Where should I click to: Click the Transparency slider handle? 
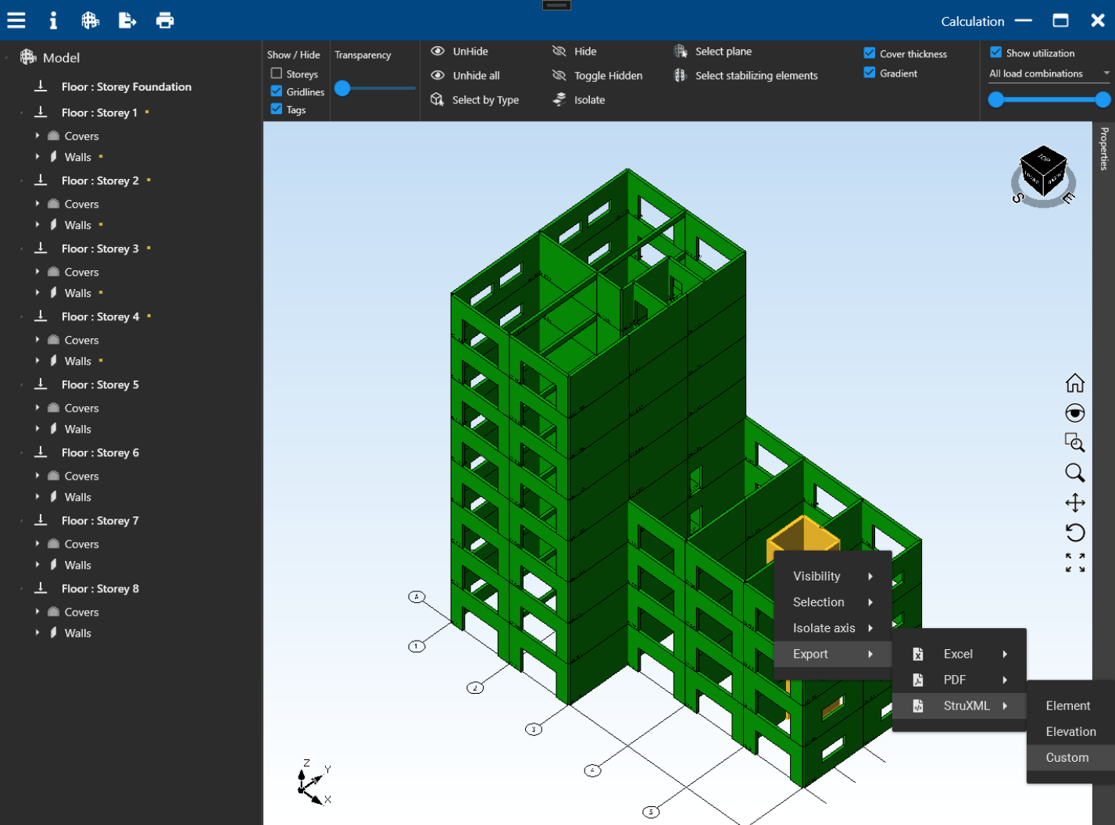[342, 88]
